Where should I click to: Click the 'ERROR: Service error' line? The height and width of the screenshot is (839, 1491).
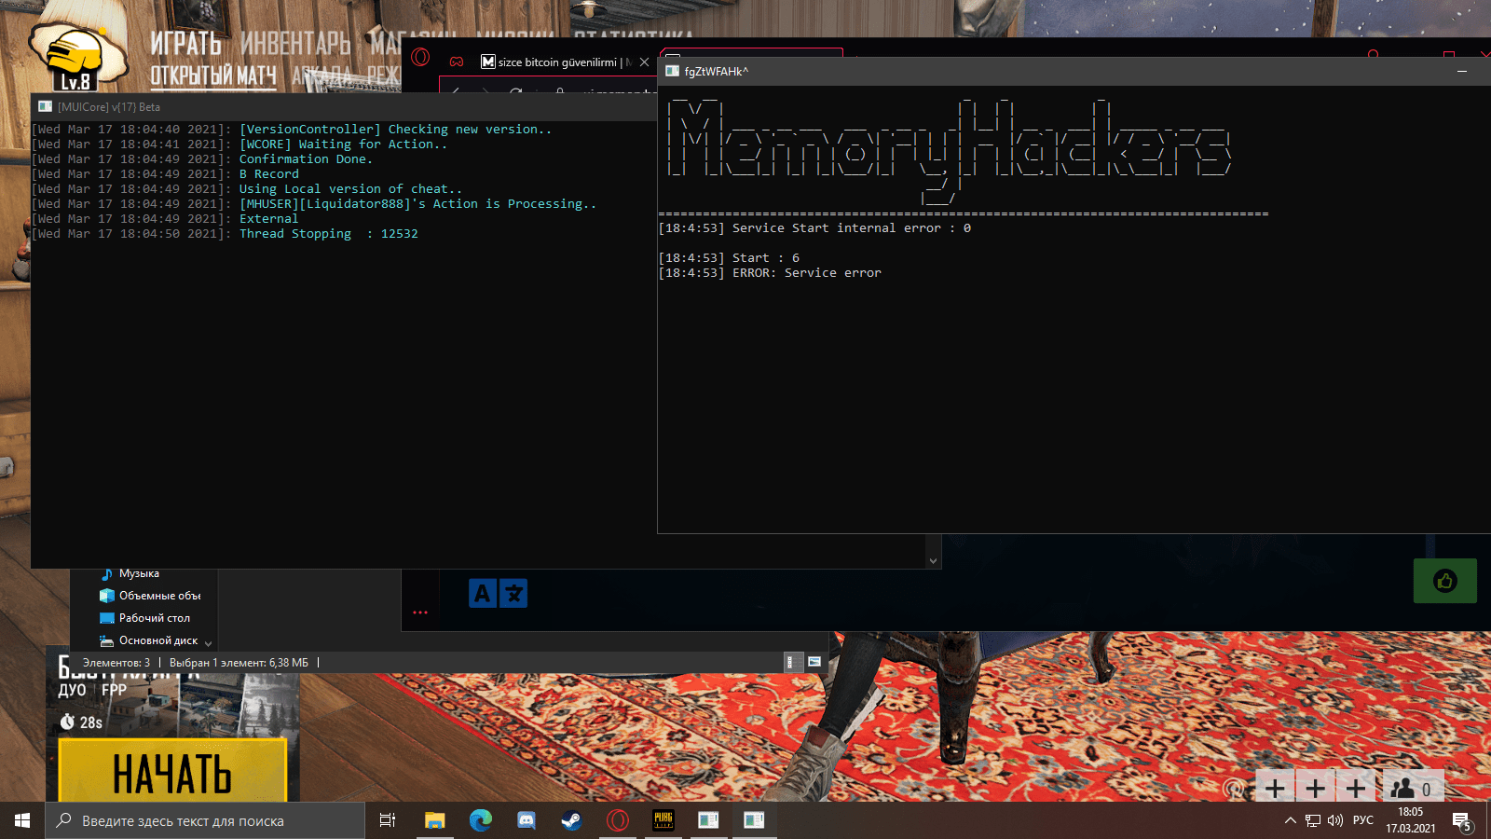pos(770,273)
